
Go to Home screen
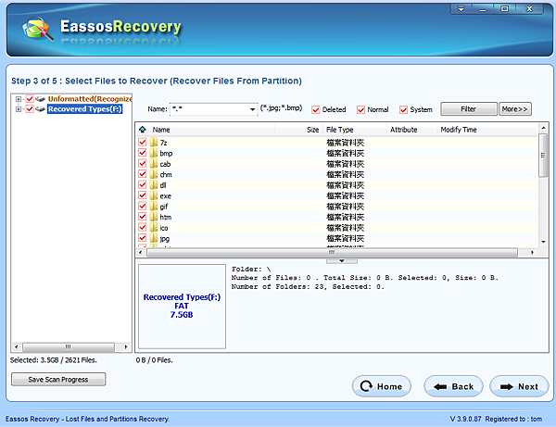tap(382, 386)
